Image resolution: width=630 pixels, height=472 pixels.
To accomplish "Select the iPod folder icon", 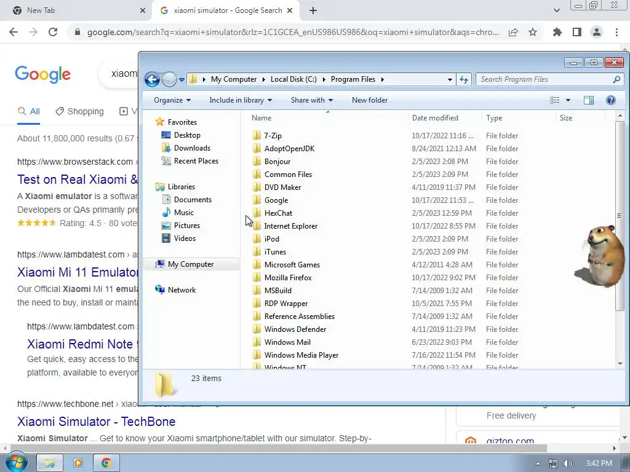I will click(x=257, y=239).
